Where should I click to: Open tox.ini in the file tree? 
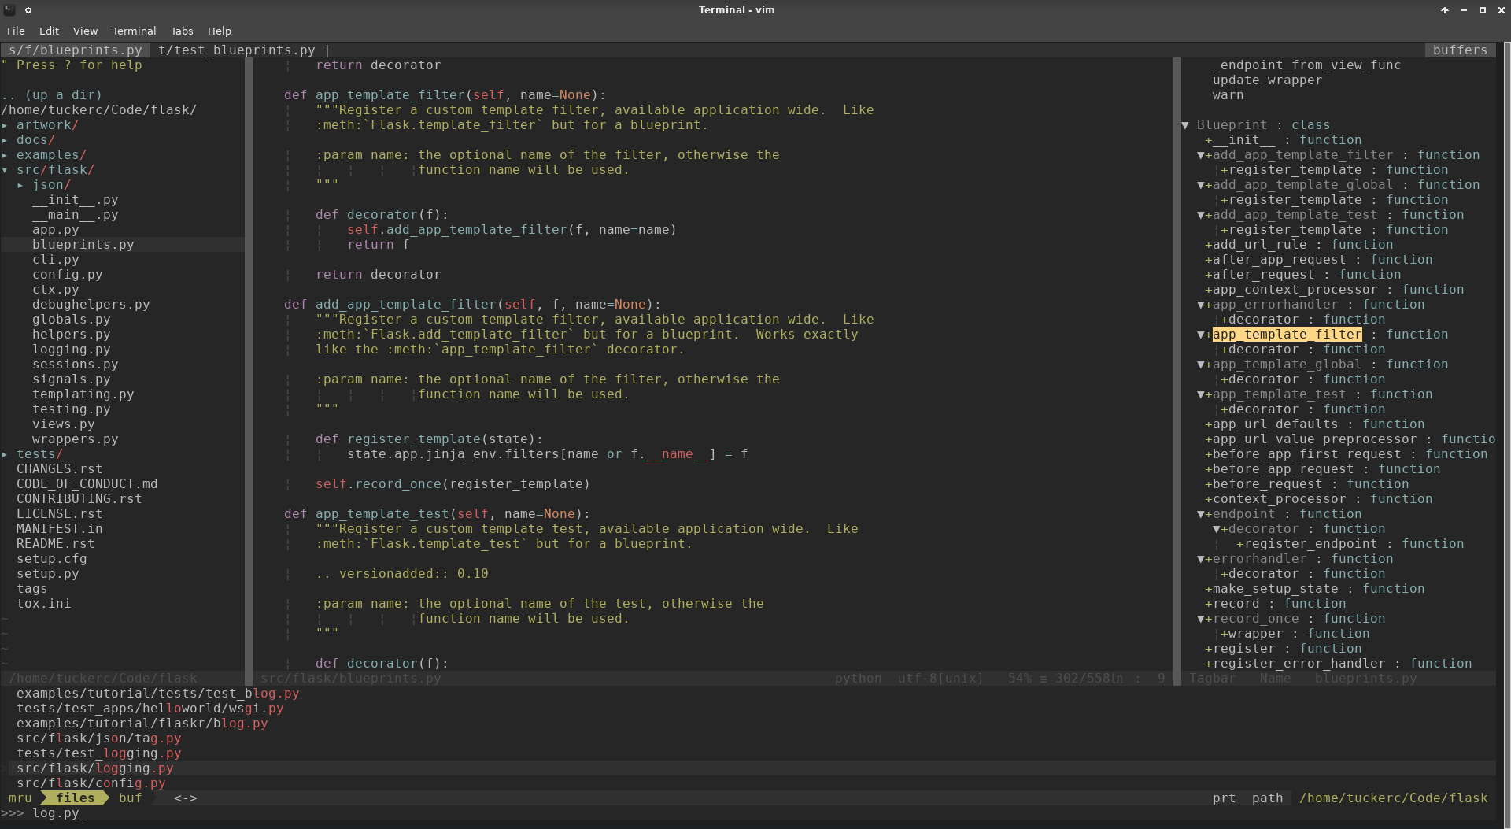43,604
